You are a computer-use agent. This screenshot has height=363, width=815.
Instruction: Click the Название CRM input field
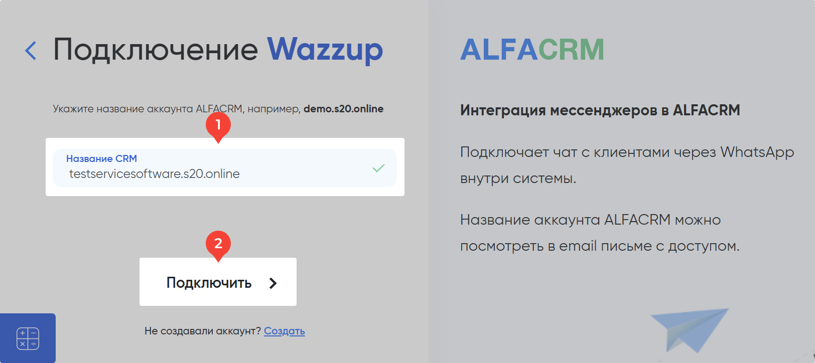pos(225,168)
